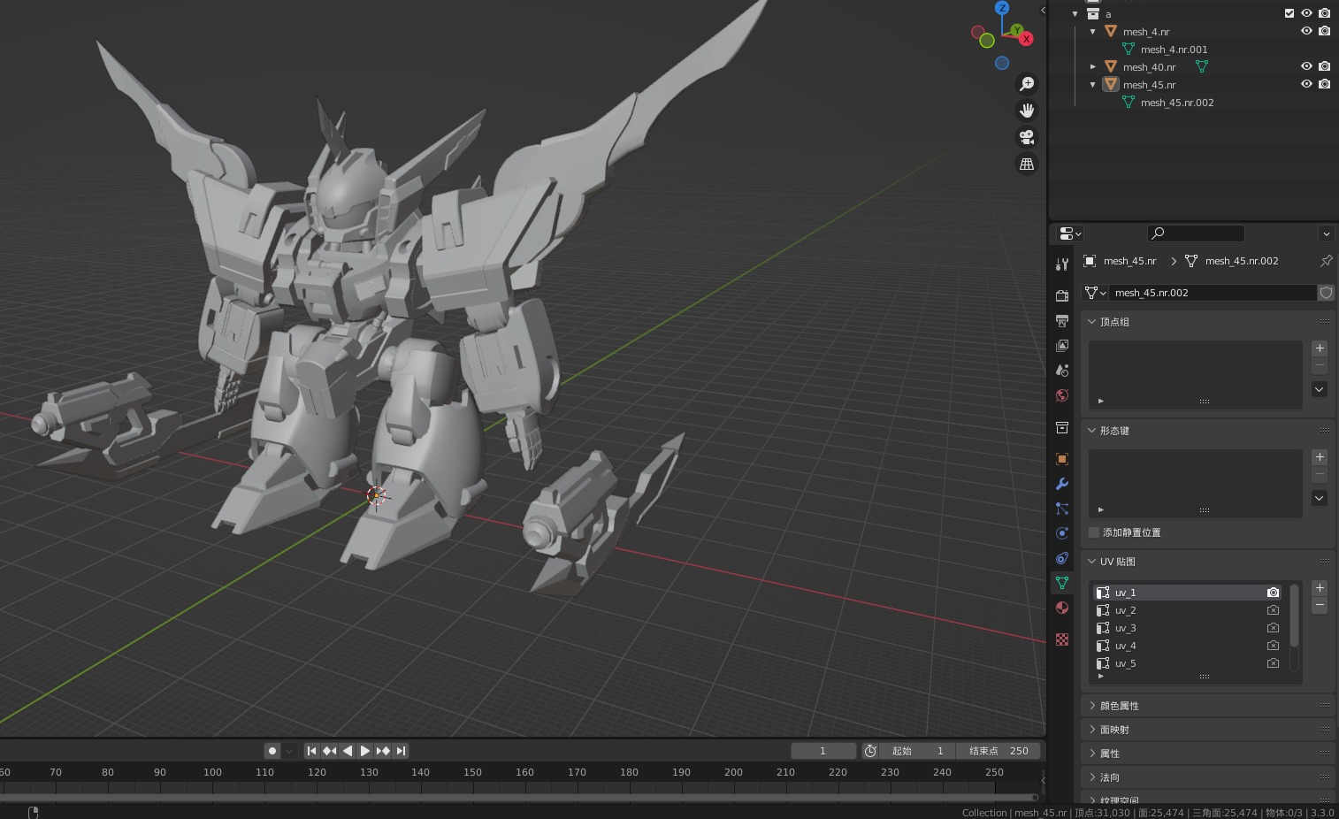Set uv_2 as active render camera
Viewport: 1339px width, 819px height.
1273,610
